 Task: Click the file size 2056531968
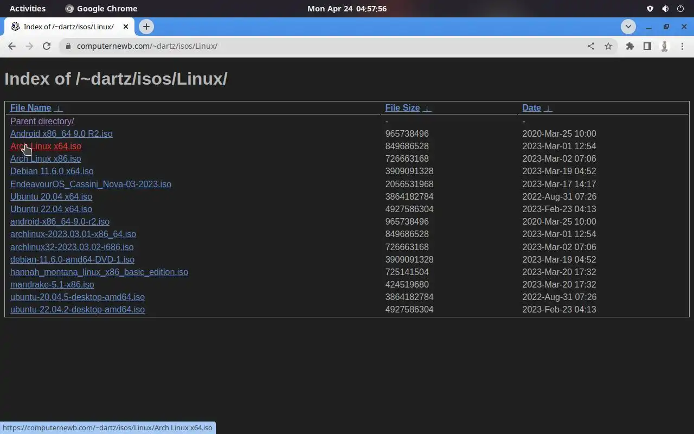coord(409,184)
